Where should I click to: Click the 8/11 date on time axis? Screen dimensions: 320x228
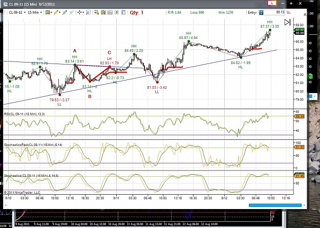click(116, 198)
